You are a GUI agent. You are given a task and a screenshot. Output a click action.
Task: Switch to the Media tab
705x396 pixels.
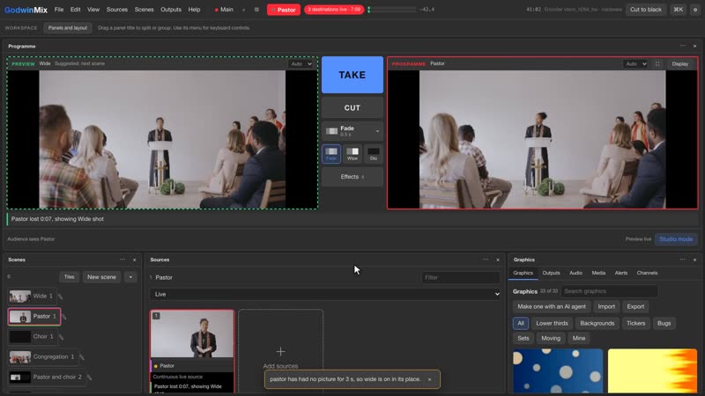pos(598,273)
